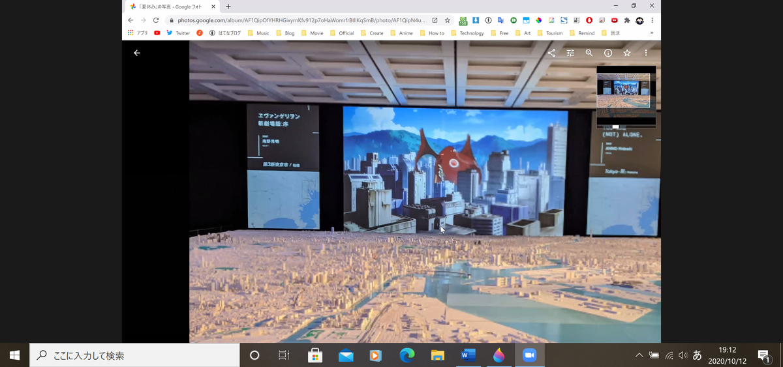
Task: Open the Tourism bookmarks folder
Action: 550,33
